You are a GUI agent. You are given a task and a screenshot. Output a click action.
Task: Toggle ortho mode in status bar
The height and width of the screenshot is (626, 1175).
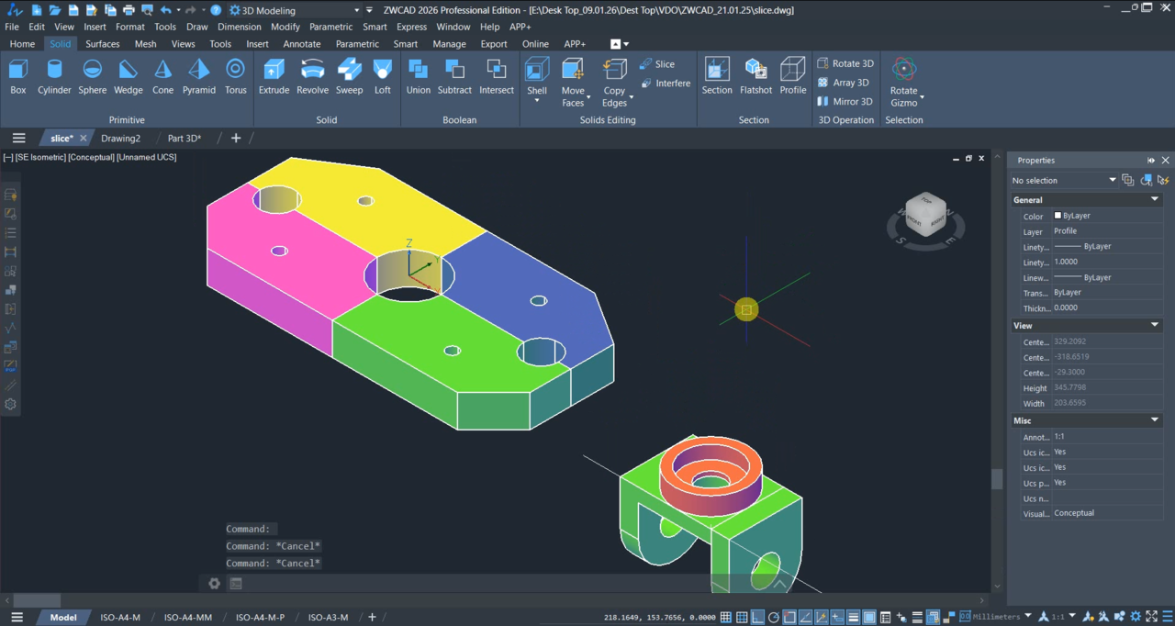pyautogui.click(x=758, y=618)
